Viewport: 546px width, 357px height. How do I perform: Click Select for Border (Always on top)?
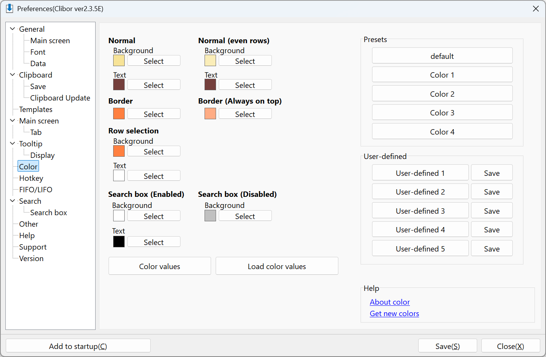[245, 114]
